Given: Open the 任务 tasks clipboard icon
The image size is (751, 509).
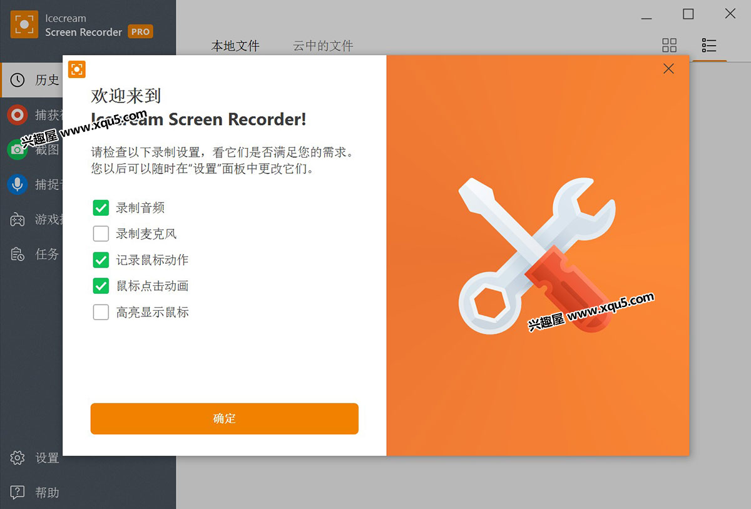Looking at the screenshot, I should pos(18,254).
